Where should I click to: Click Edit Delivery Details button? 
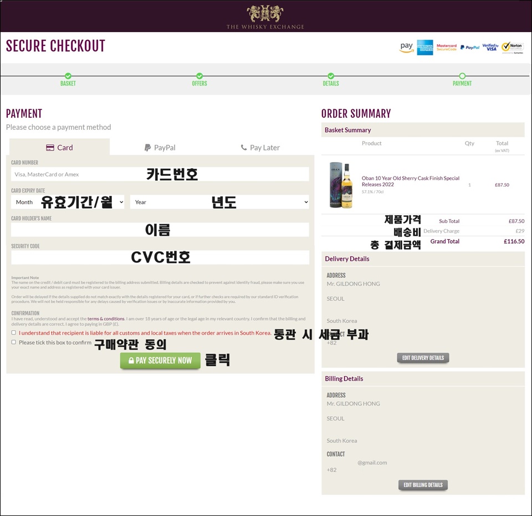click(423, 358)
